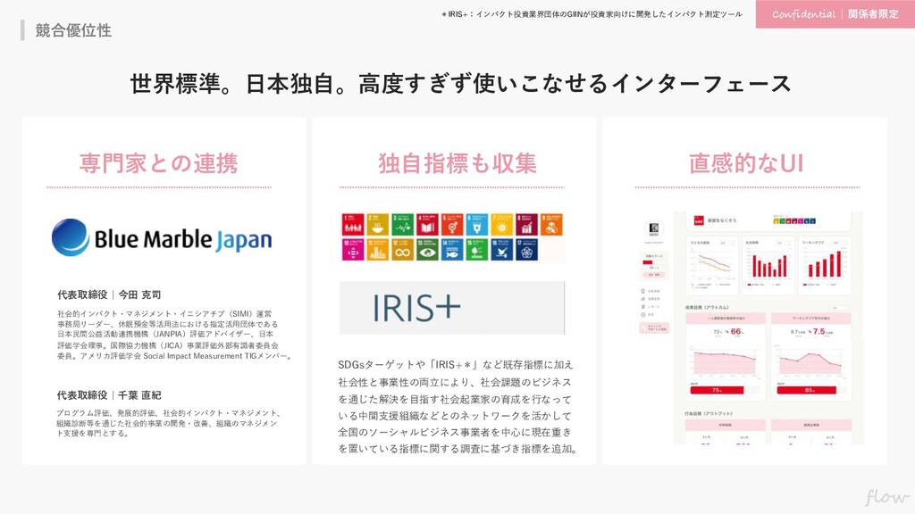Click the '行為目標（アウトプット）' dashboard label
Screen dimensions: 915x514
pos(709,413)
